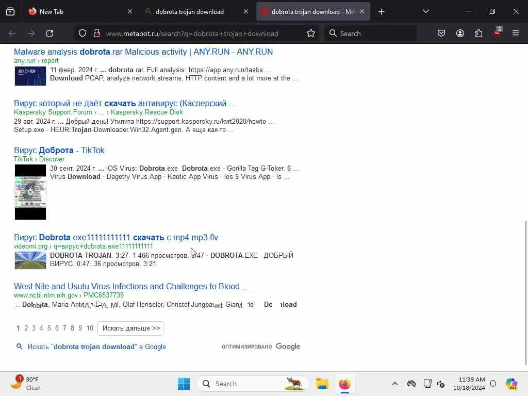Open Kaspersky forum 'Вирус который не даёт скачать' result
This screenshot has width=528, height=396.
tap(125, 103)
